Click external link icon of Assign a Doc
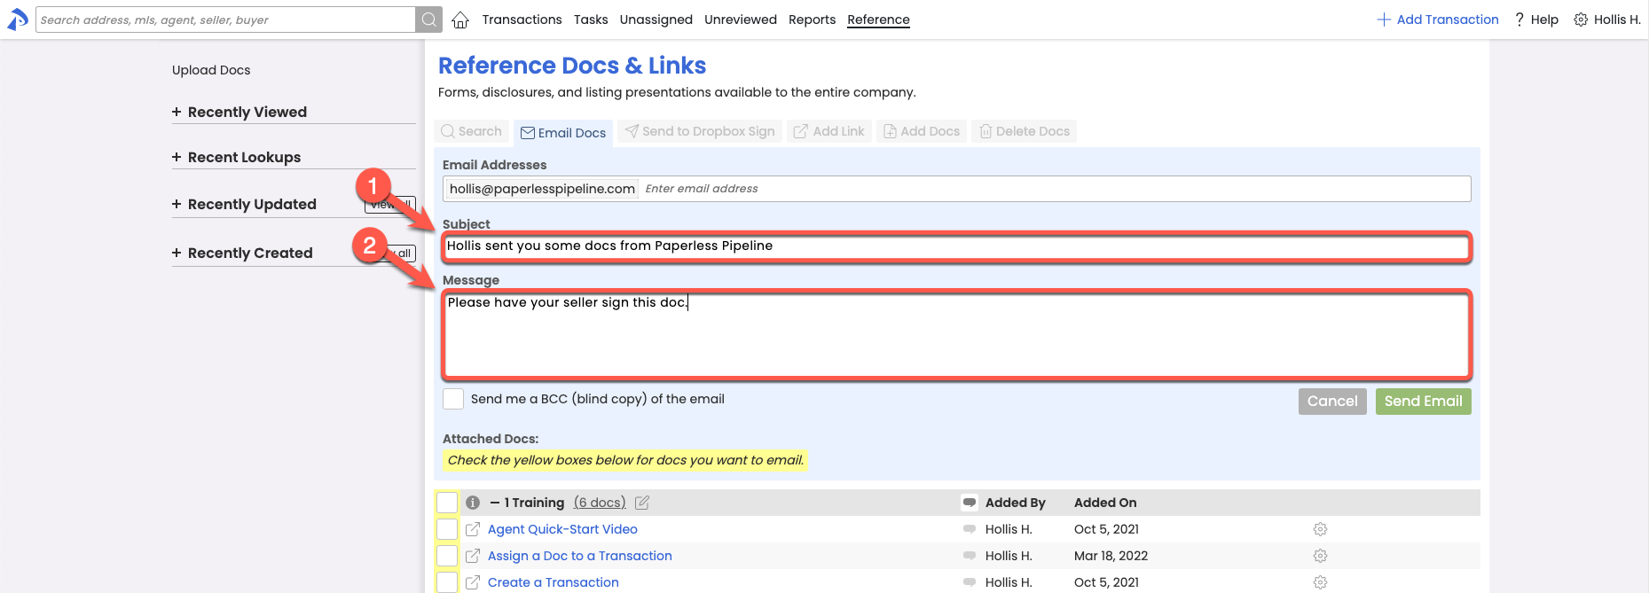Screen dimensions: 1649x593 click(x=473, y=556)
